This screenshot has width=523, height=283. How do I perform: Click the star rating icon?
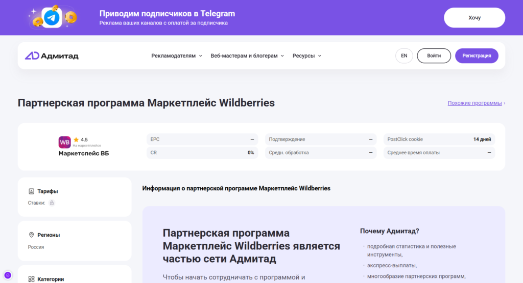point(76,139)
